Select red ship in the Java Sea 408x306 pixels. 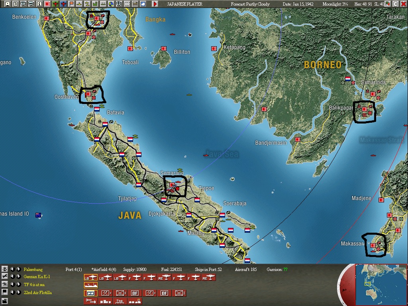[206, 155]
